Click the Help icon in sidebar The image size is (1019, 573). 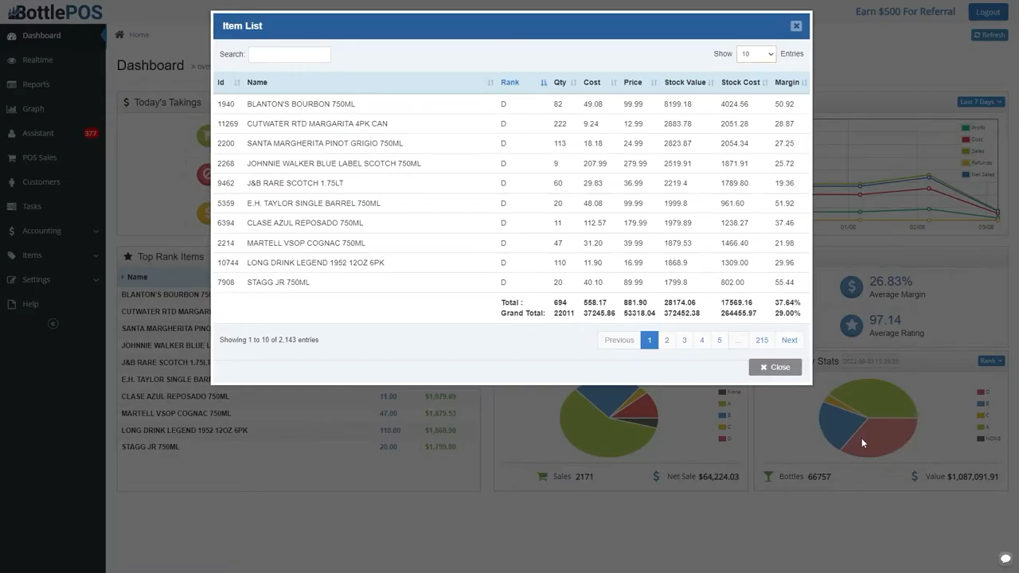pyautogui.click(x=11, y=304)
